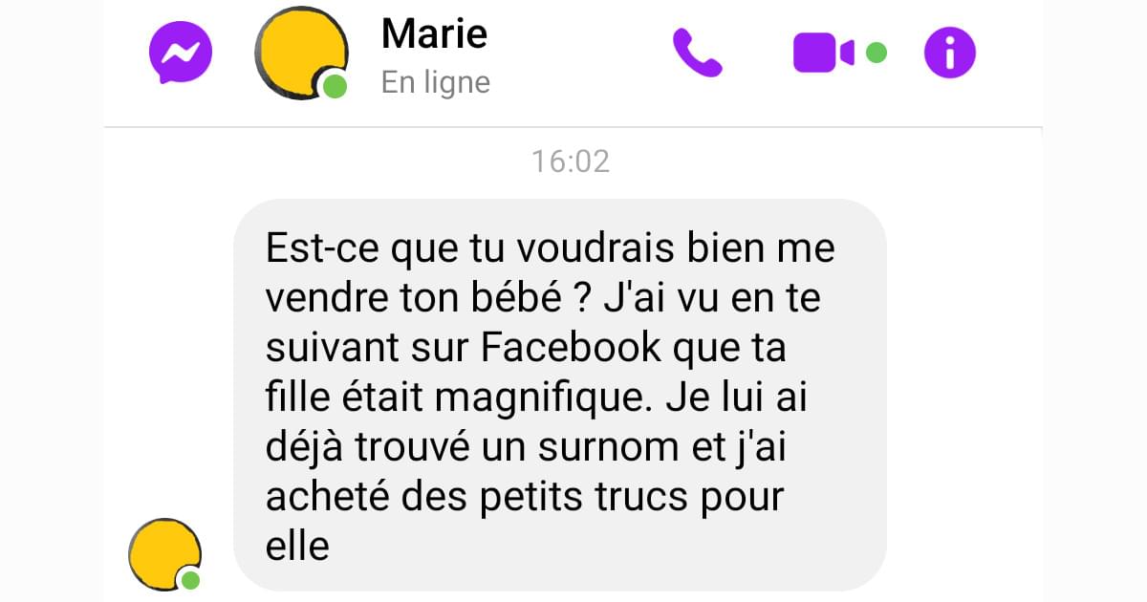Click the green dot next to video camera
Image resolution: width=1147 pixels, height=602 pixels.
(x=876, y=53)
